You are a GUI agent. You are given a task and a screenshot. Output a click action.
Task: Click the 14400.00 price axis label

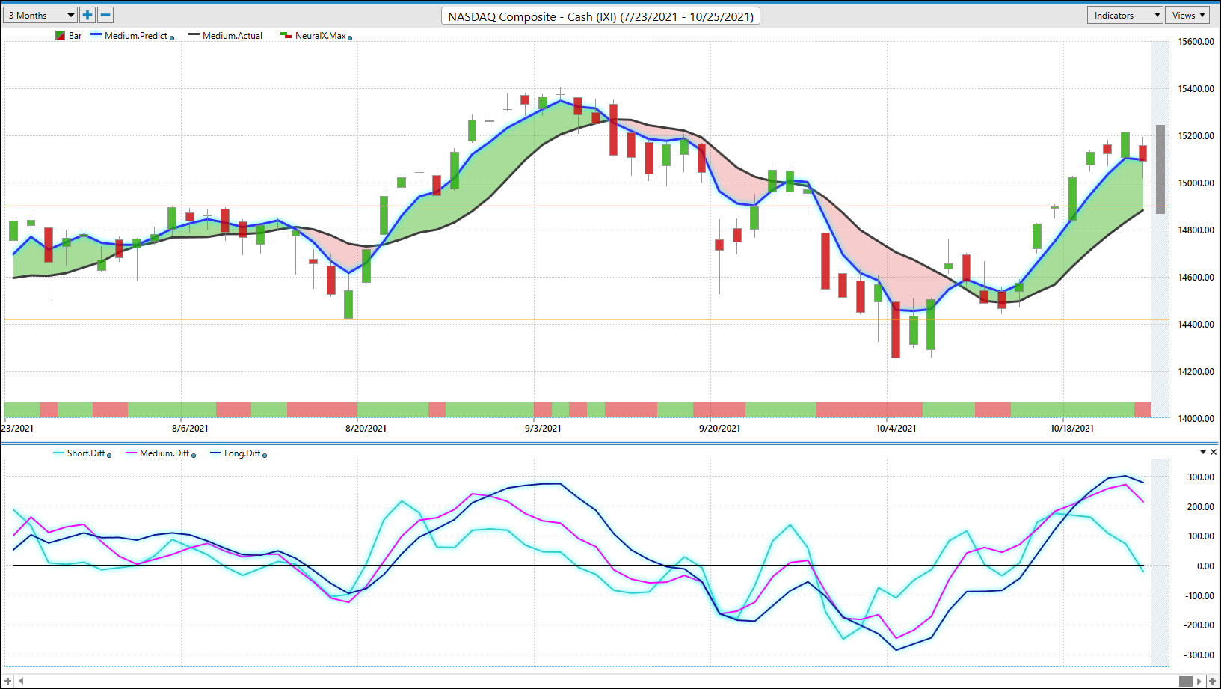(1196, 325)
